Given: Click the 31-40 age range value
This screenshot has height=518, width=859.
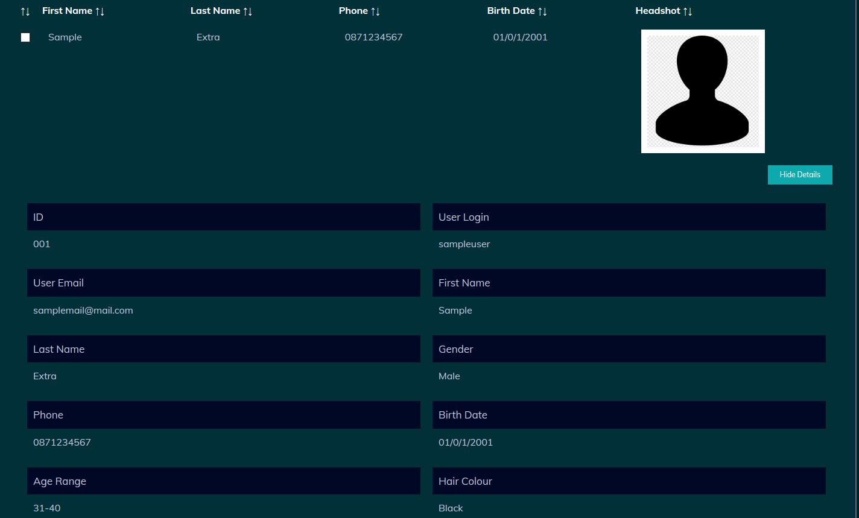Looking at the screenshot, I should [x=47, y=508].
